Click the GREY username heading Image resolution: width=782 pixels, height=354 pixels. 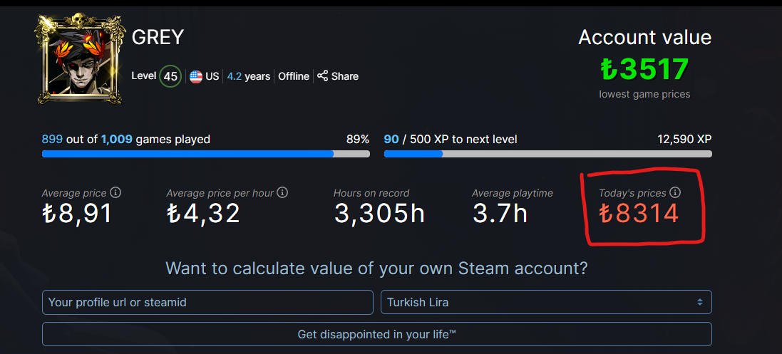[158, 38]
